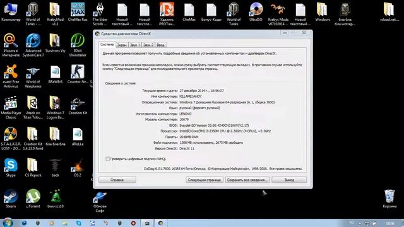
Task: Open the KrabyMod v1.1 folder
Action: tap(55, 14)
